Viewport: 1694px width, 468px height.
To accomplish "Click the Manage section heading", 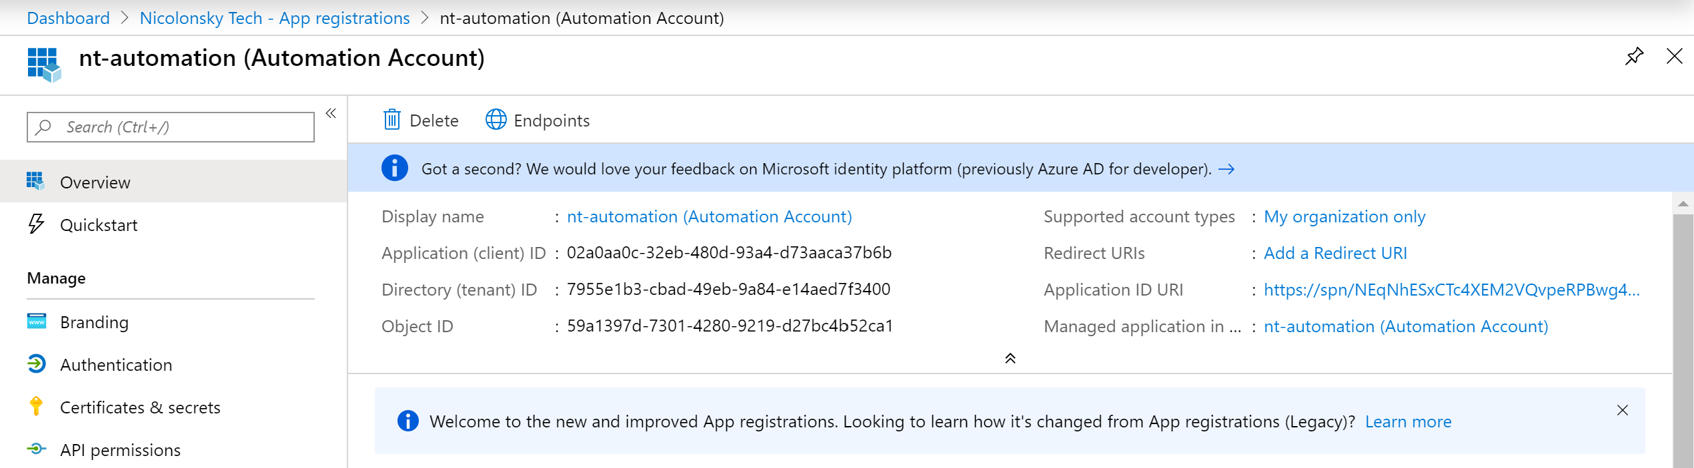I will [x=56, y=278].
